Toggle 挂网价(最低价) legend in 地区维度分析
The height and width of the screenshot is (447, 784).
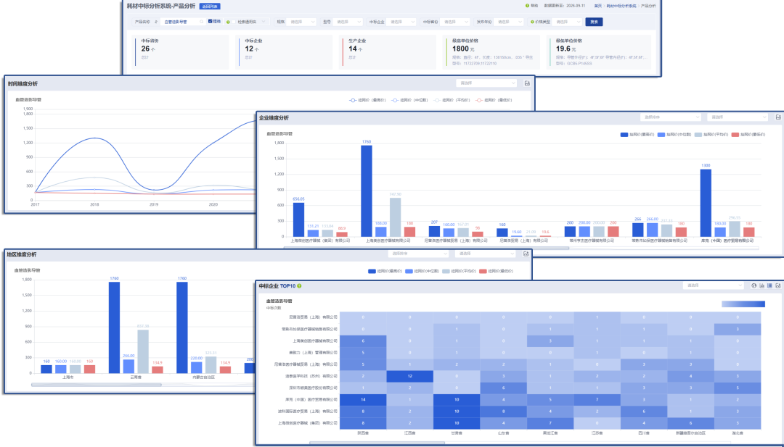tap(496, 272)
